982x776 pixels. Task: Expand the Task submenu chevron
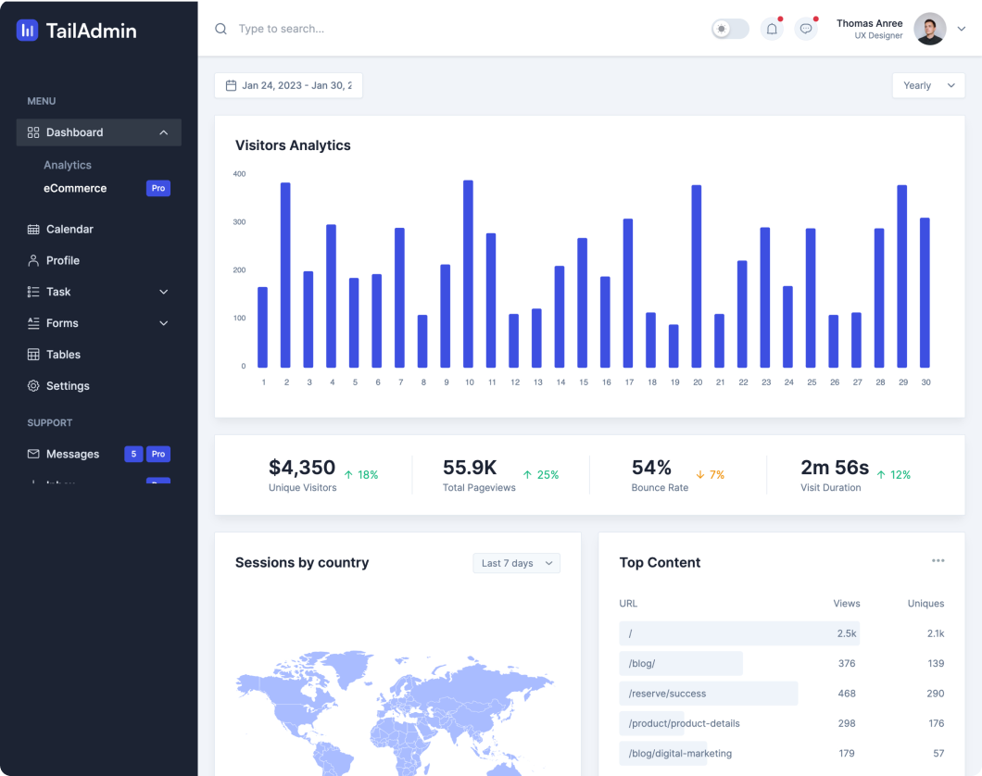(x=164, y=292)
